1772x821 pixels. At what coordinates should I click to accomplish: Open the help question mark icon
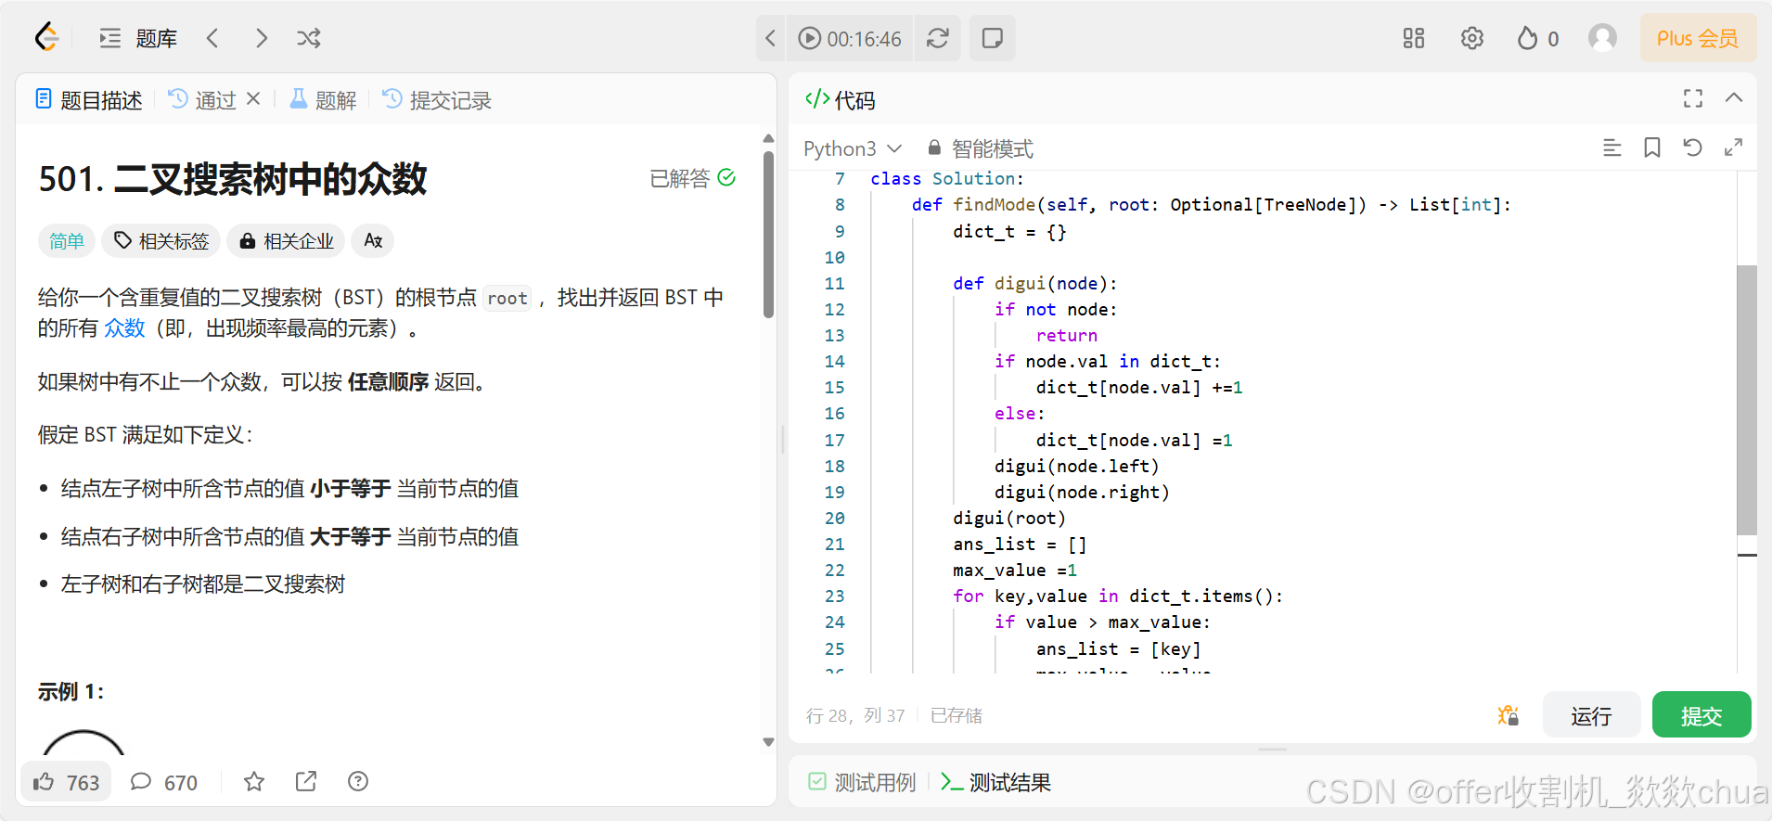point(358,782)
